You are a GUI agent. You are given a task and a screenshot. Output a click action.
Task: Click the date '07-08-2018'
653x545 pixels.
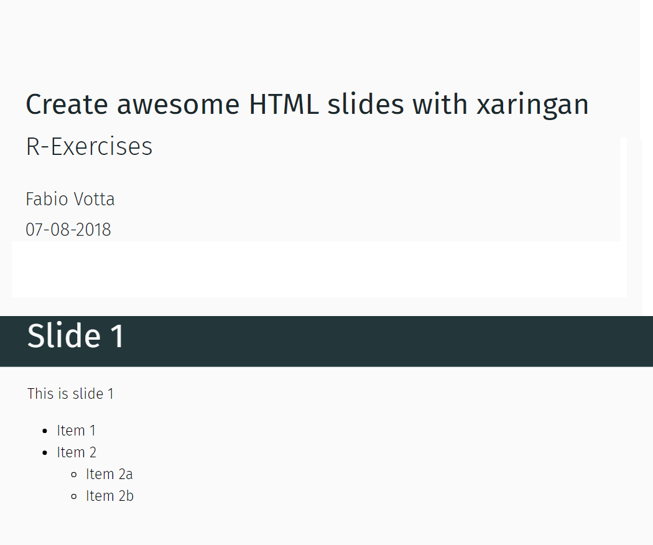point(68,230)
